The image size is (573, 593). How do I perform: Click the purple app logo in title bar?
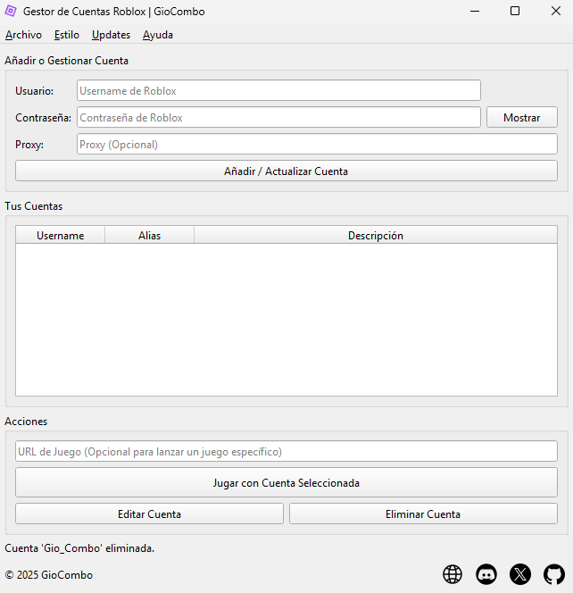click(11, 12)
